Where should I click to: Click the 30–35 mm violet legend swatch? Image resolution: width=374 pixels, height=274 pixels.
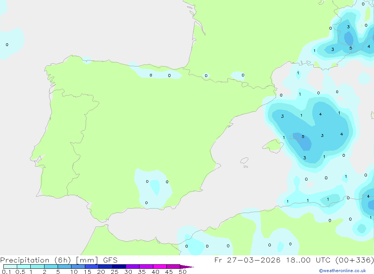tap(133, 267)
